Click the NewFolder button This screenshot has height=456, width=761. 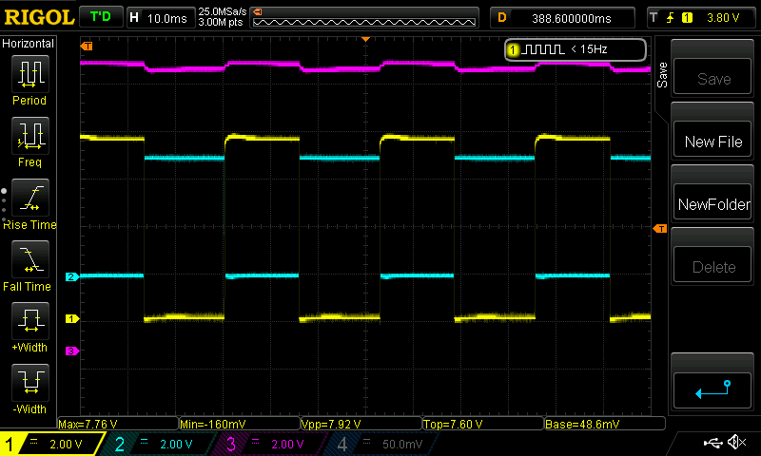(712, 201)
